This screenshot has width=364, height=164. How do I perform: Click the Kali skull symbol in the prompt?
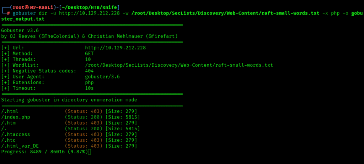click(26, 7)
